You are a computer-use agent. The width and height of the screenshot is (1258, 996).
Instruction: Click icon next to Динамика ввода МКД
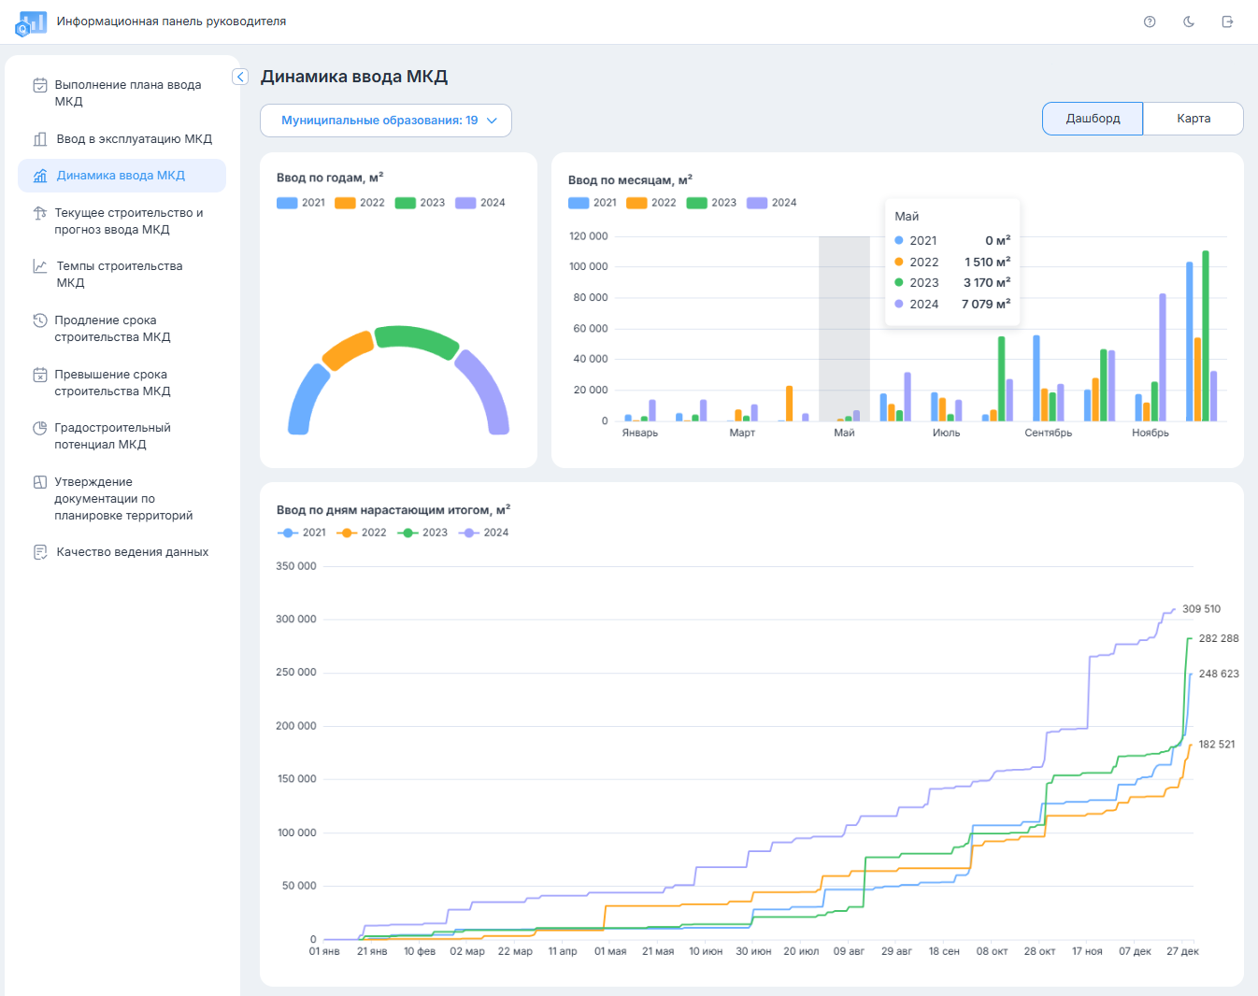coord(40,176)
